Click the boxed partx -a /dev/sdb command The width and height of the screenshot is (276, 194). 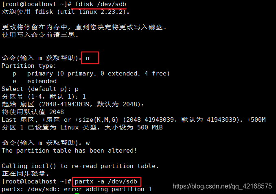click(x=107, y=181)
